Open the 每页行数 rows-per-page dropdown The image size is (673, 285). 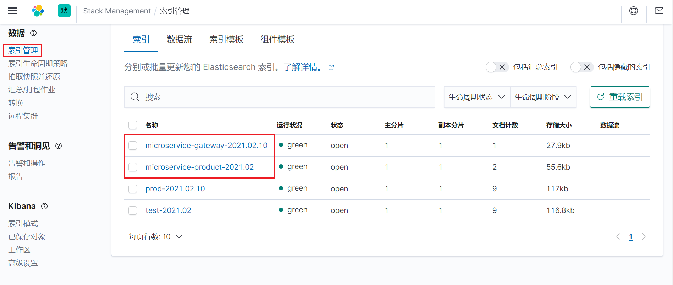click(x=156, y=237)
